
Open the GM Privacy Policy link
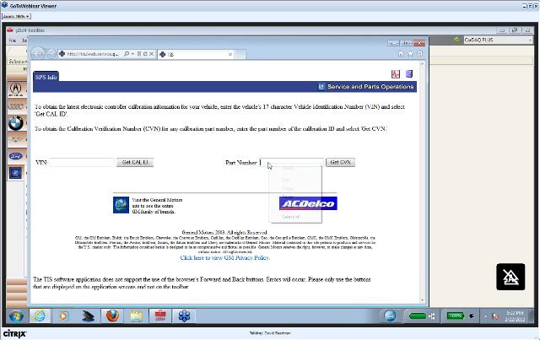click(225, 257)
